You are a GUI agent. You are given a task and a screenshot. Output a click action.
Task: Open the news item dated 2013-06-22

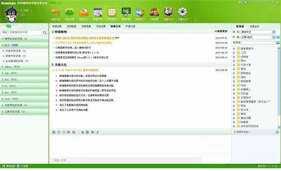pos(73,48)
